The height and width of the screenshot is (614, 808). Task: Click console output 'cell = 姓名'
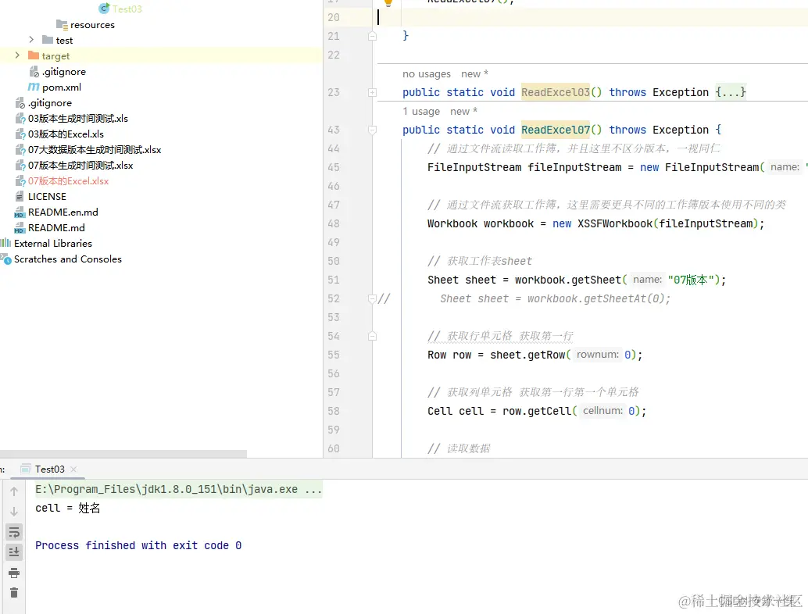coord(67,509)
